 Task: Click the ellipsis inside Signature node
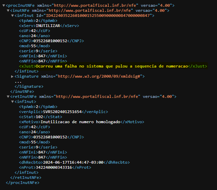18,82
